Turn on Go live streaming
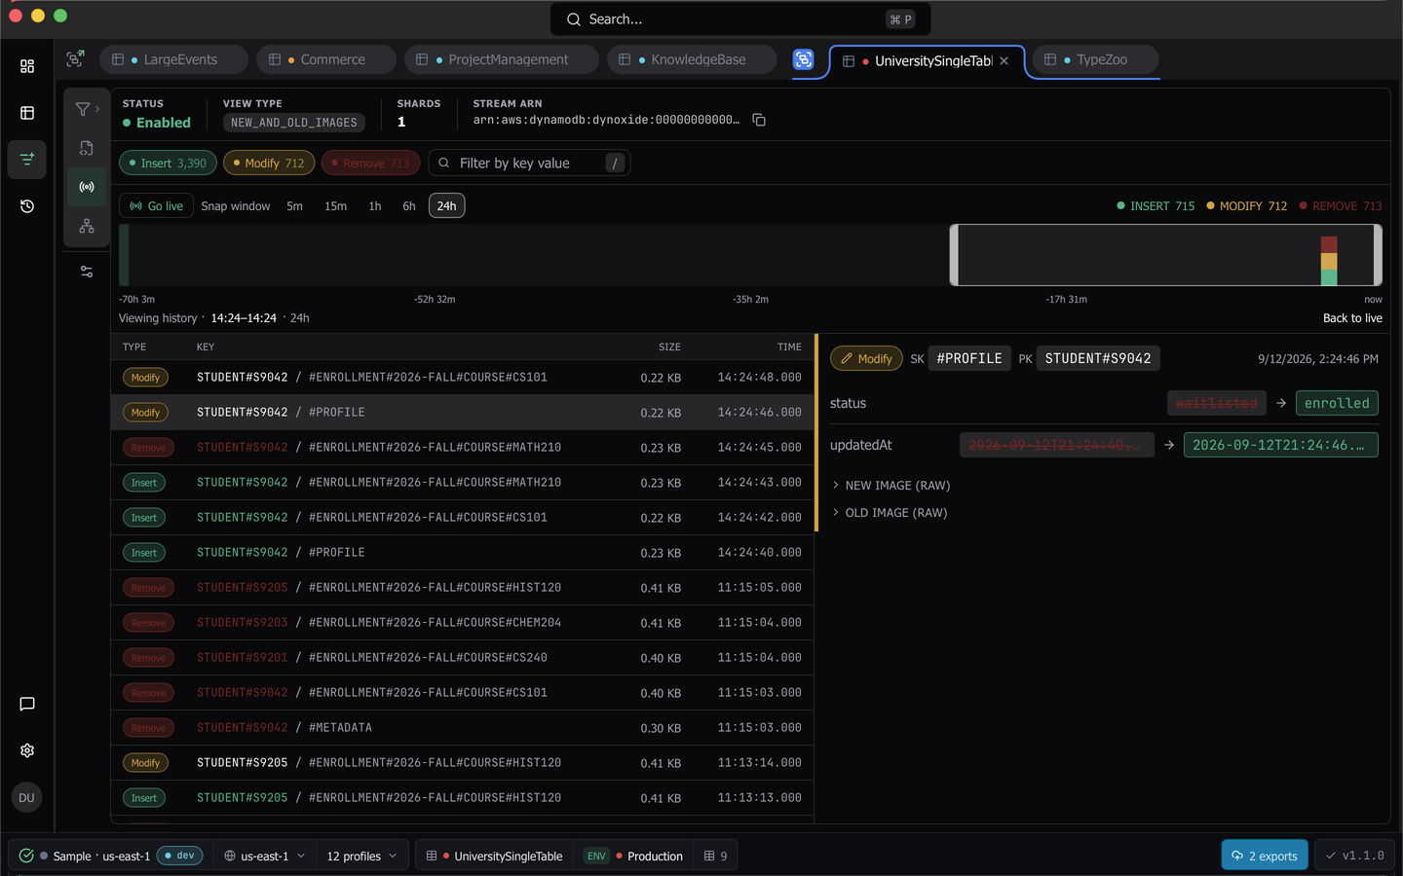This screenshot has width=1403, height=876. point(157,206)
